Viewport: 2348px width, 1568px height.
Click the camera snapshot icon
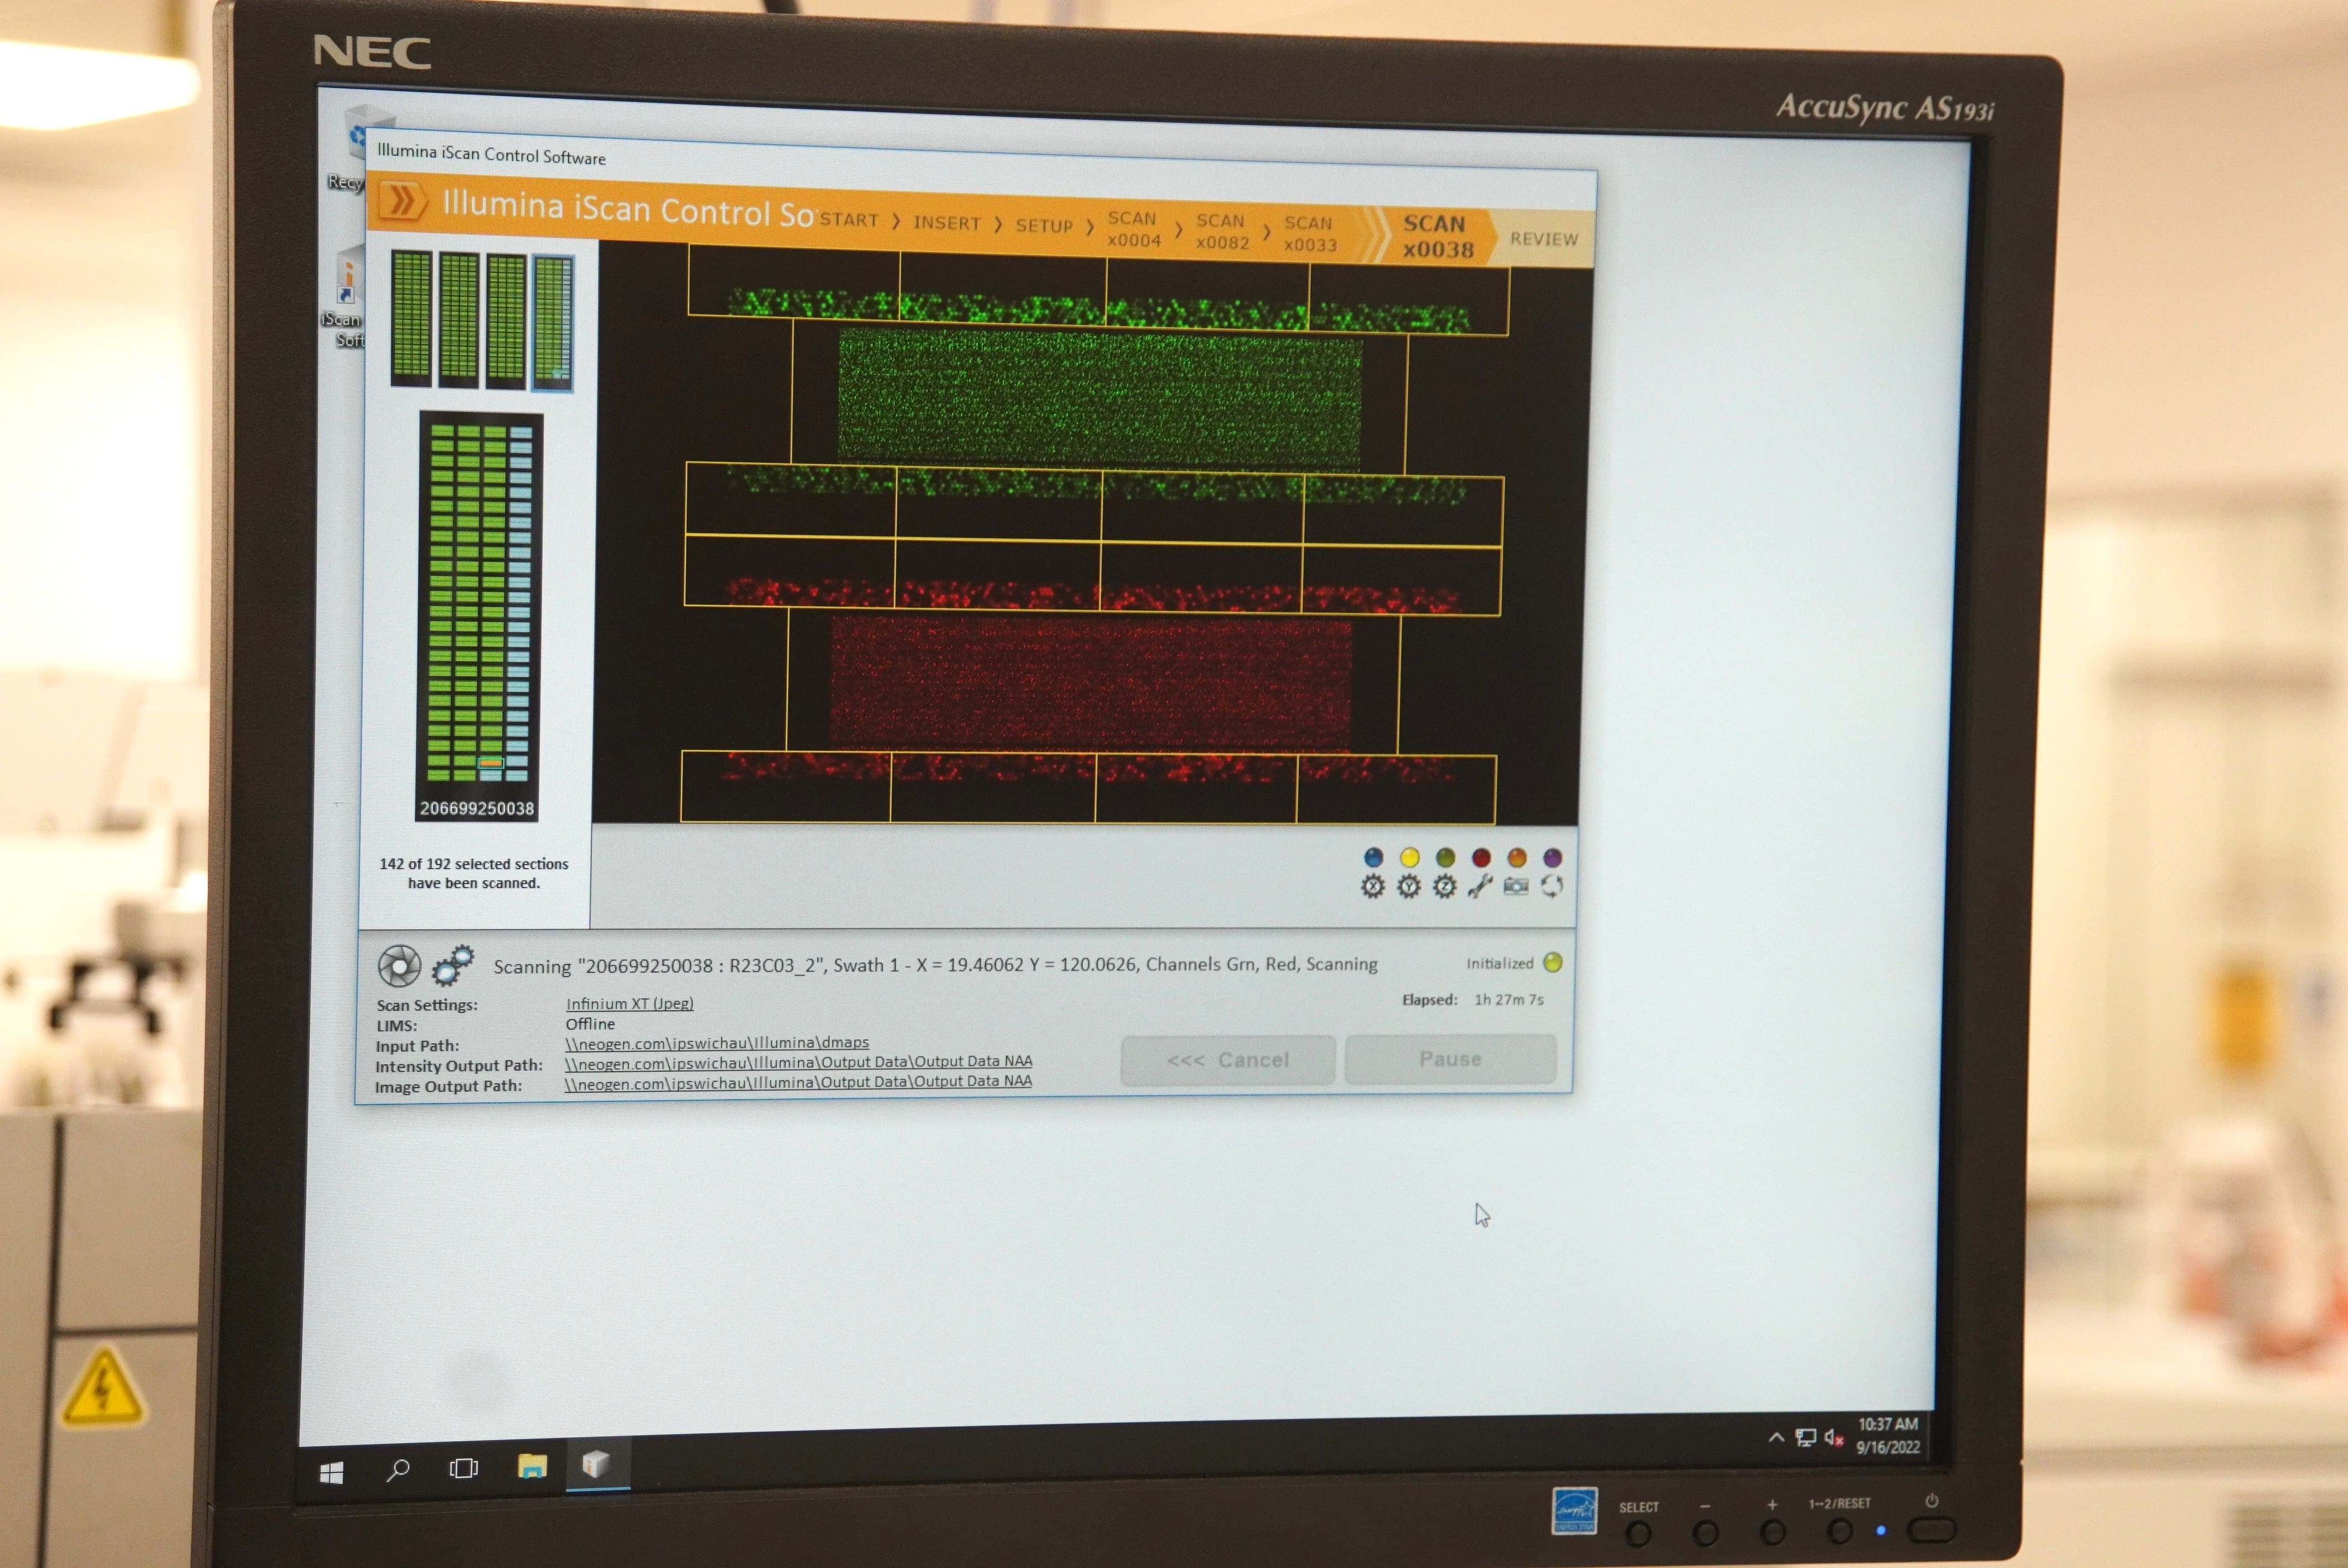[x=1516, y=886]
